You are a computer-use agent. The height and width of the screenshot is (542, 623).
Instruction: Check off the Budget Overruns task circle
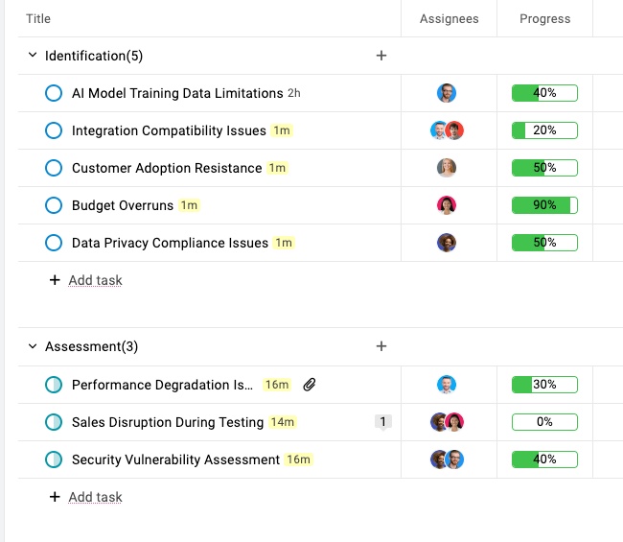[x=54, y=205]
